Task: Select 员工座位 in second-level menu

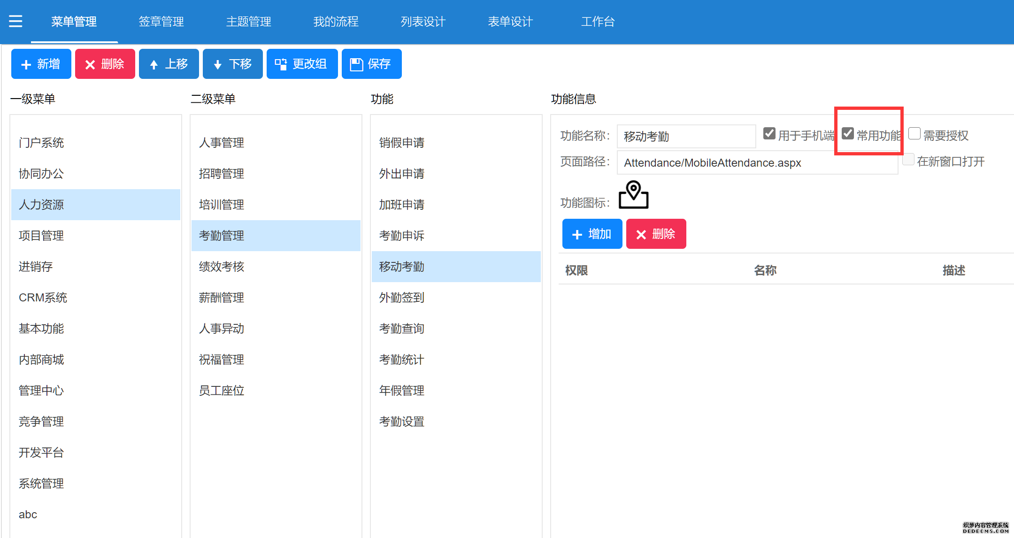Action: 276,391
